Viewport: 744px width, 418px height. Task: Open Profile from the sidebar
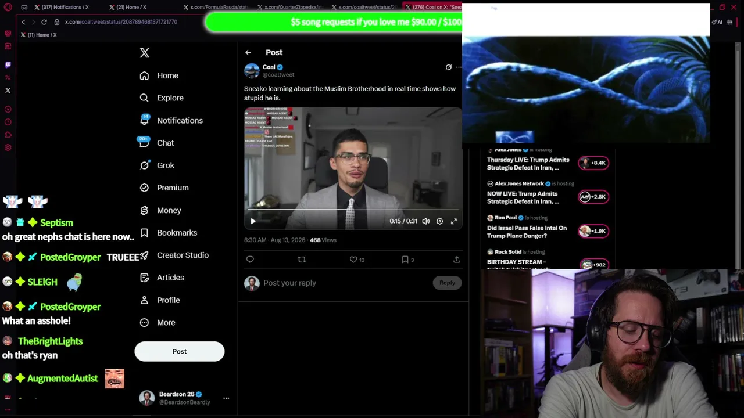coord(160,300)
